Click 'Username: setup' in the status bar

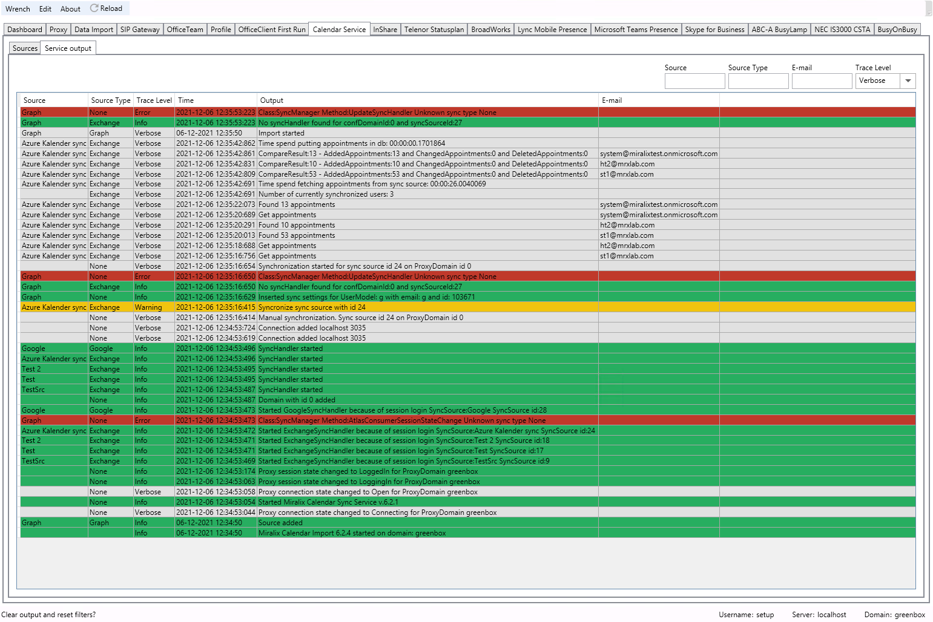747,615
